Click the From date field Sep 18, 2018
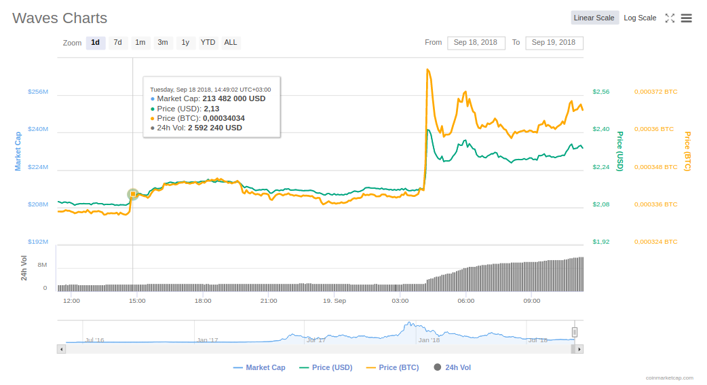This screenshot has width=707, height=385. coord(476,42)
